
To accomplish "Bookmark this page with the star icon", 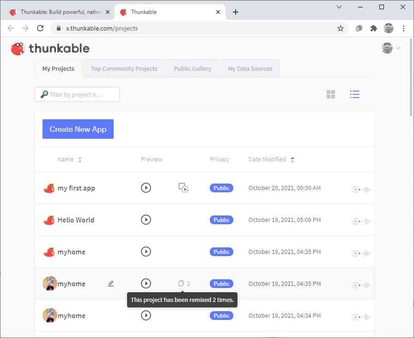I will pyautogui.click(x=341, y=28).
